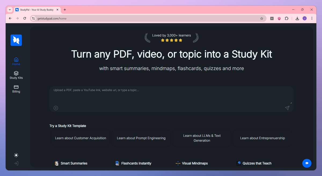
Task: Open the Home sidebar item
Action: click(x=16, y=61)
